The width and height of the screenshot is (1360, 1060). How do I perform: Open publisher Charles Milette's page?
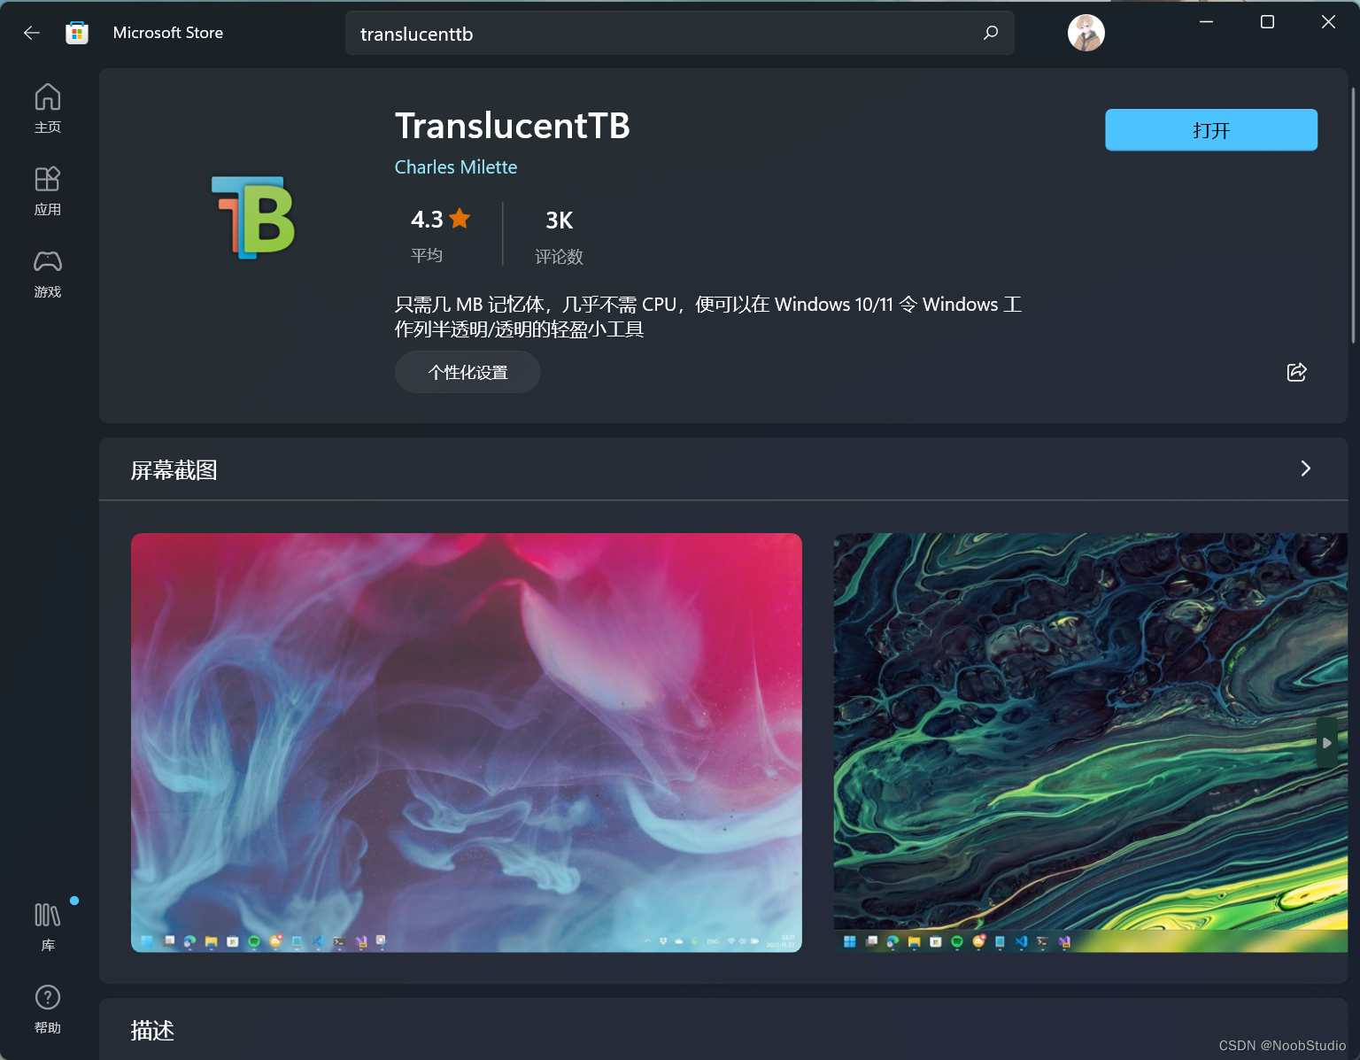click(x=456, y=167)
